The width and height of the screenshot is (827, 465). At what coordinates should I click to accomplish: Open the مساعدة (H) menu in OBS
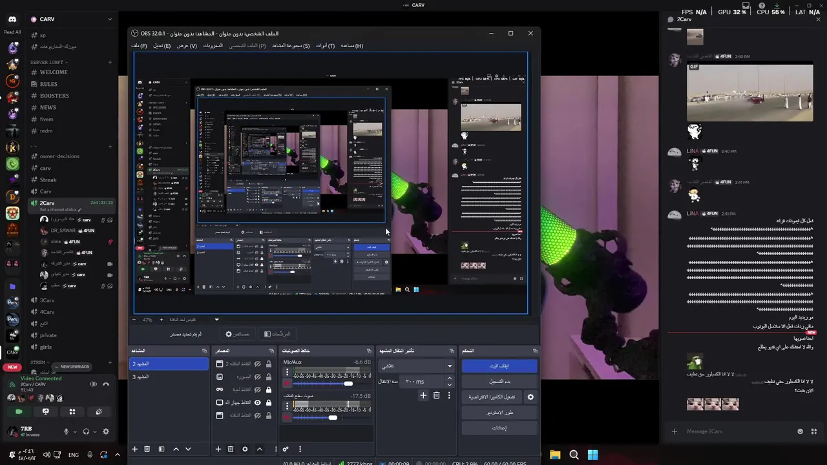pos(351,46)
